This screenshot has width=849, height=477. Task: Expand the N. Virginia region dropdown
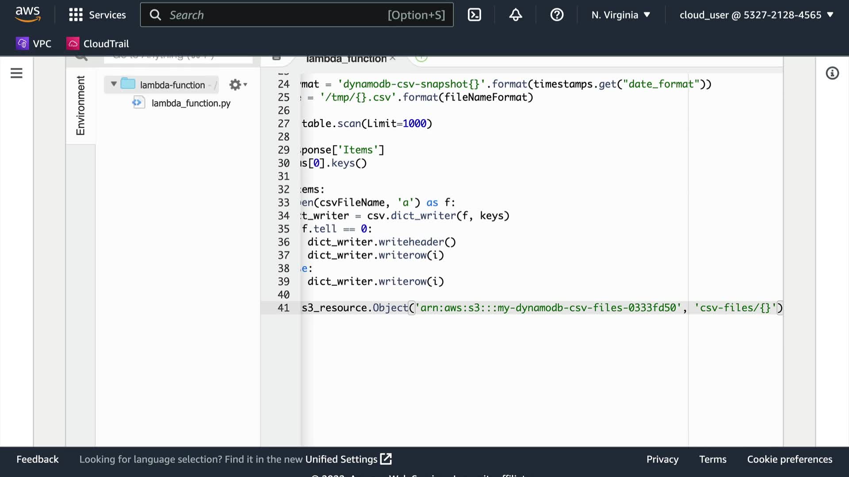coord(621,15)
